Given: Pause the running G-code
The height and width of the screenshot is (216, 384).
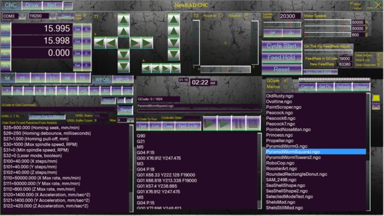Looking at the screenshot, I should 239,124.
